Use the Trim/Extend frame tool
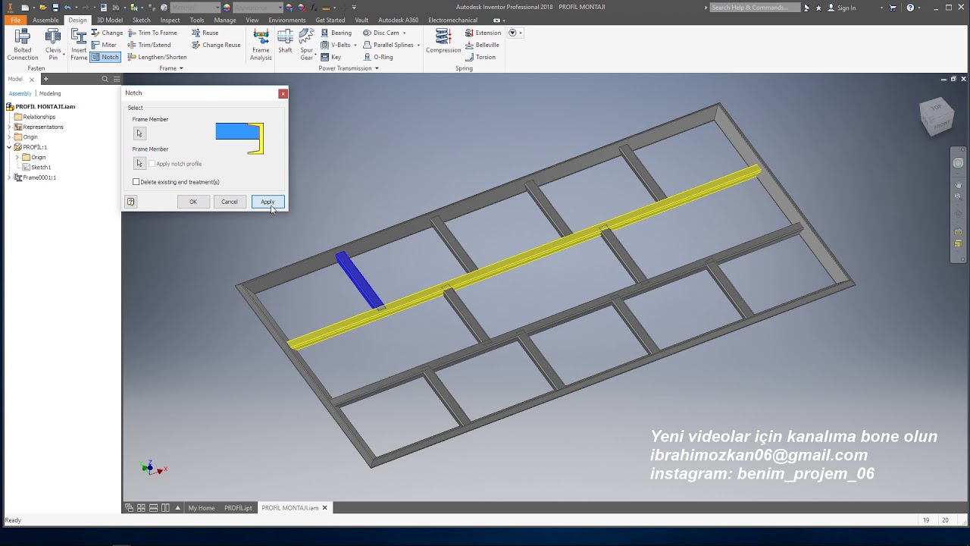 (x=149, y=45)
